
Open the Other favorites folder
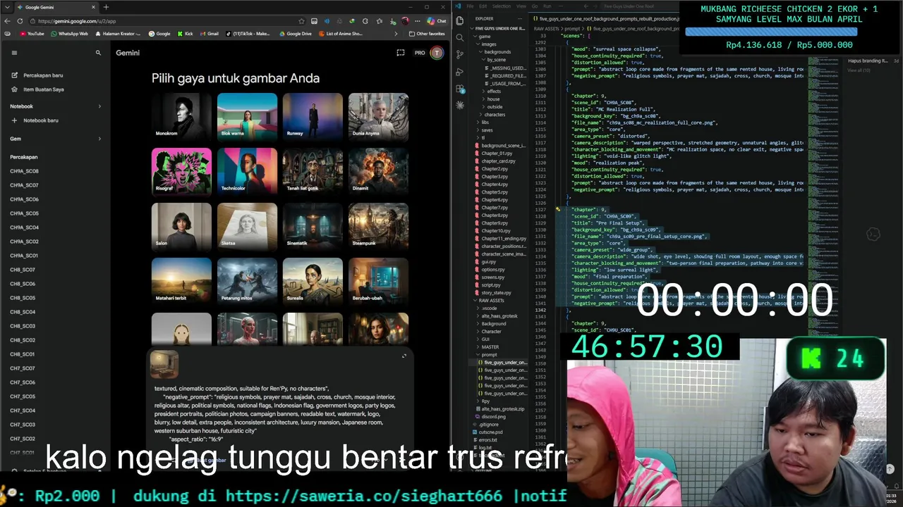(x=427, y=33)
